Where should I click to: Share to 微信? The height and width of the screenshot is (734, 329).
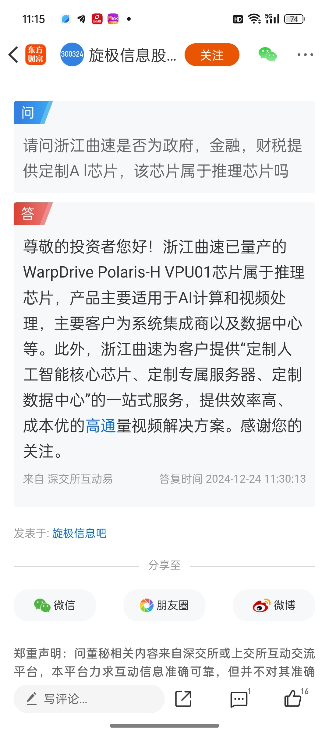(x=55, y=605)
